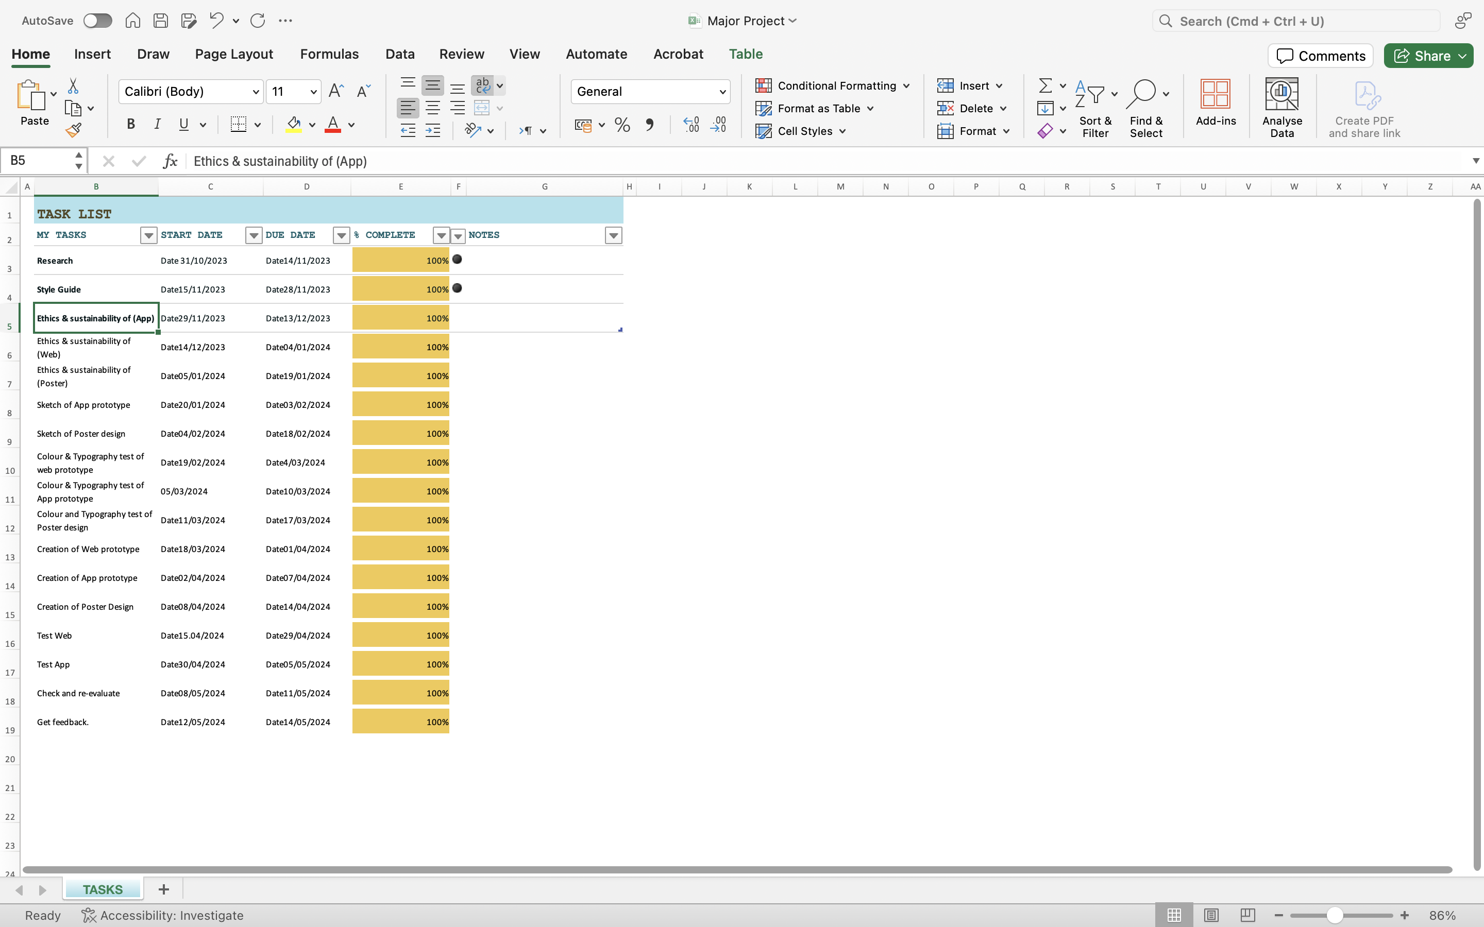Open the Formulas tab
1484x927 pixels.
pyautogui.click(x=329, y=54)
